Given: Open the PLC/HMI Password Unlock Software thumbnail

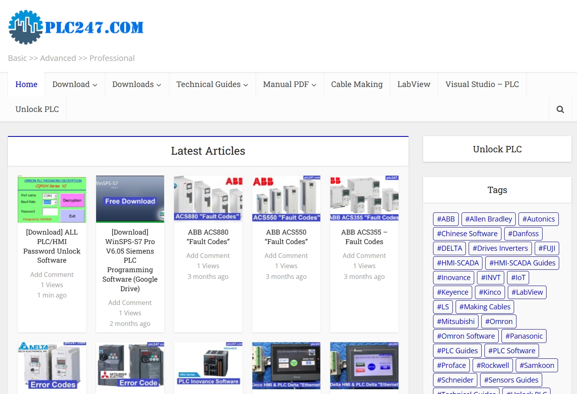Looking at the screenshot, I should pos(52,199).
